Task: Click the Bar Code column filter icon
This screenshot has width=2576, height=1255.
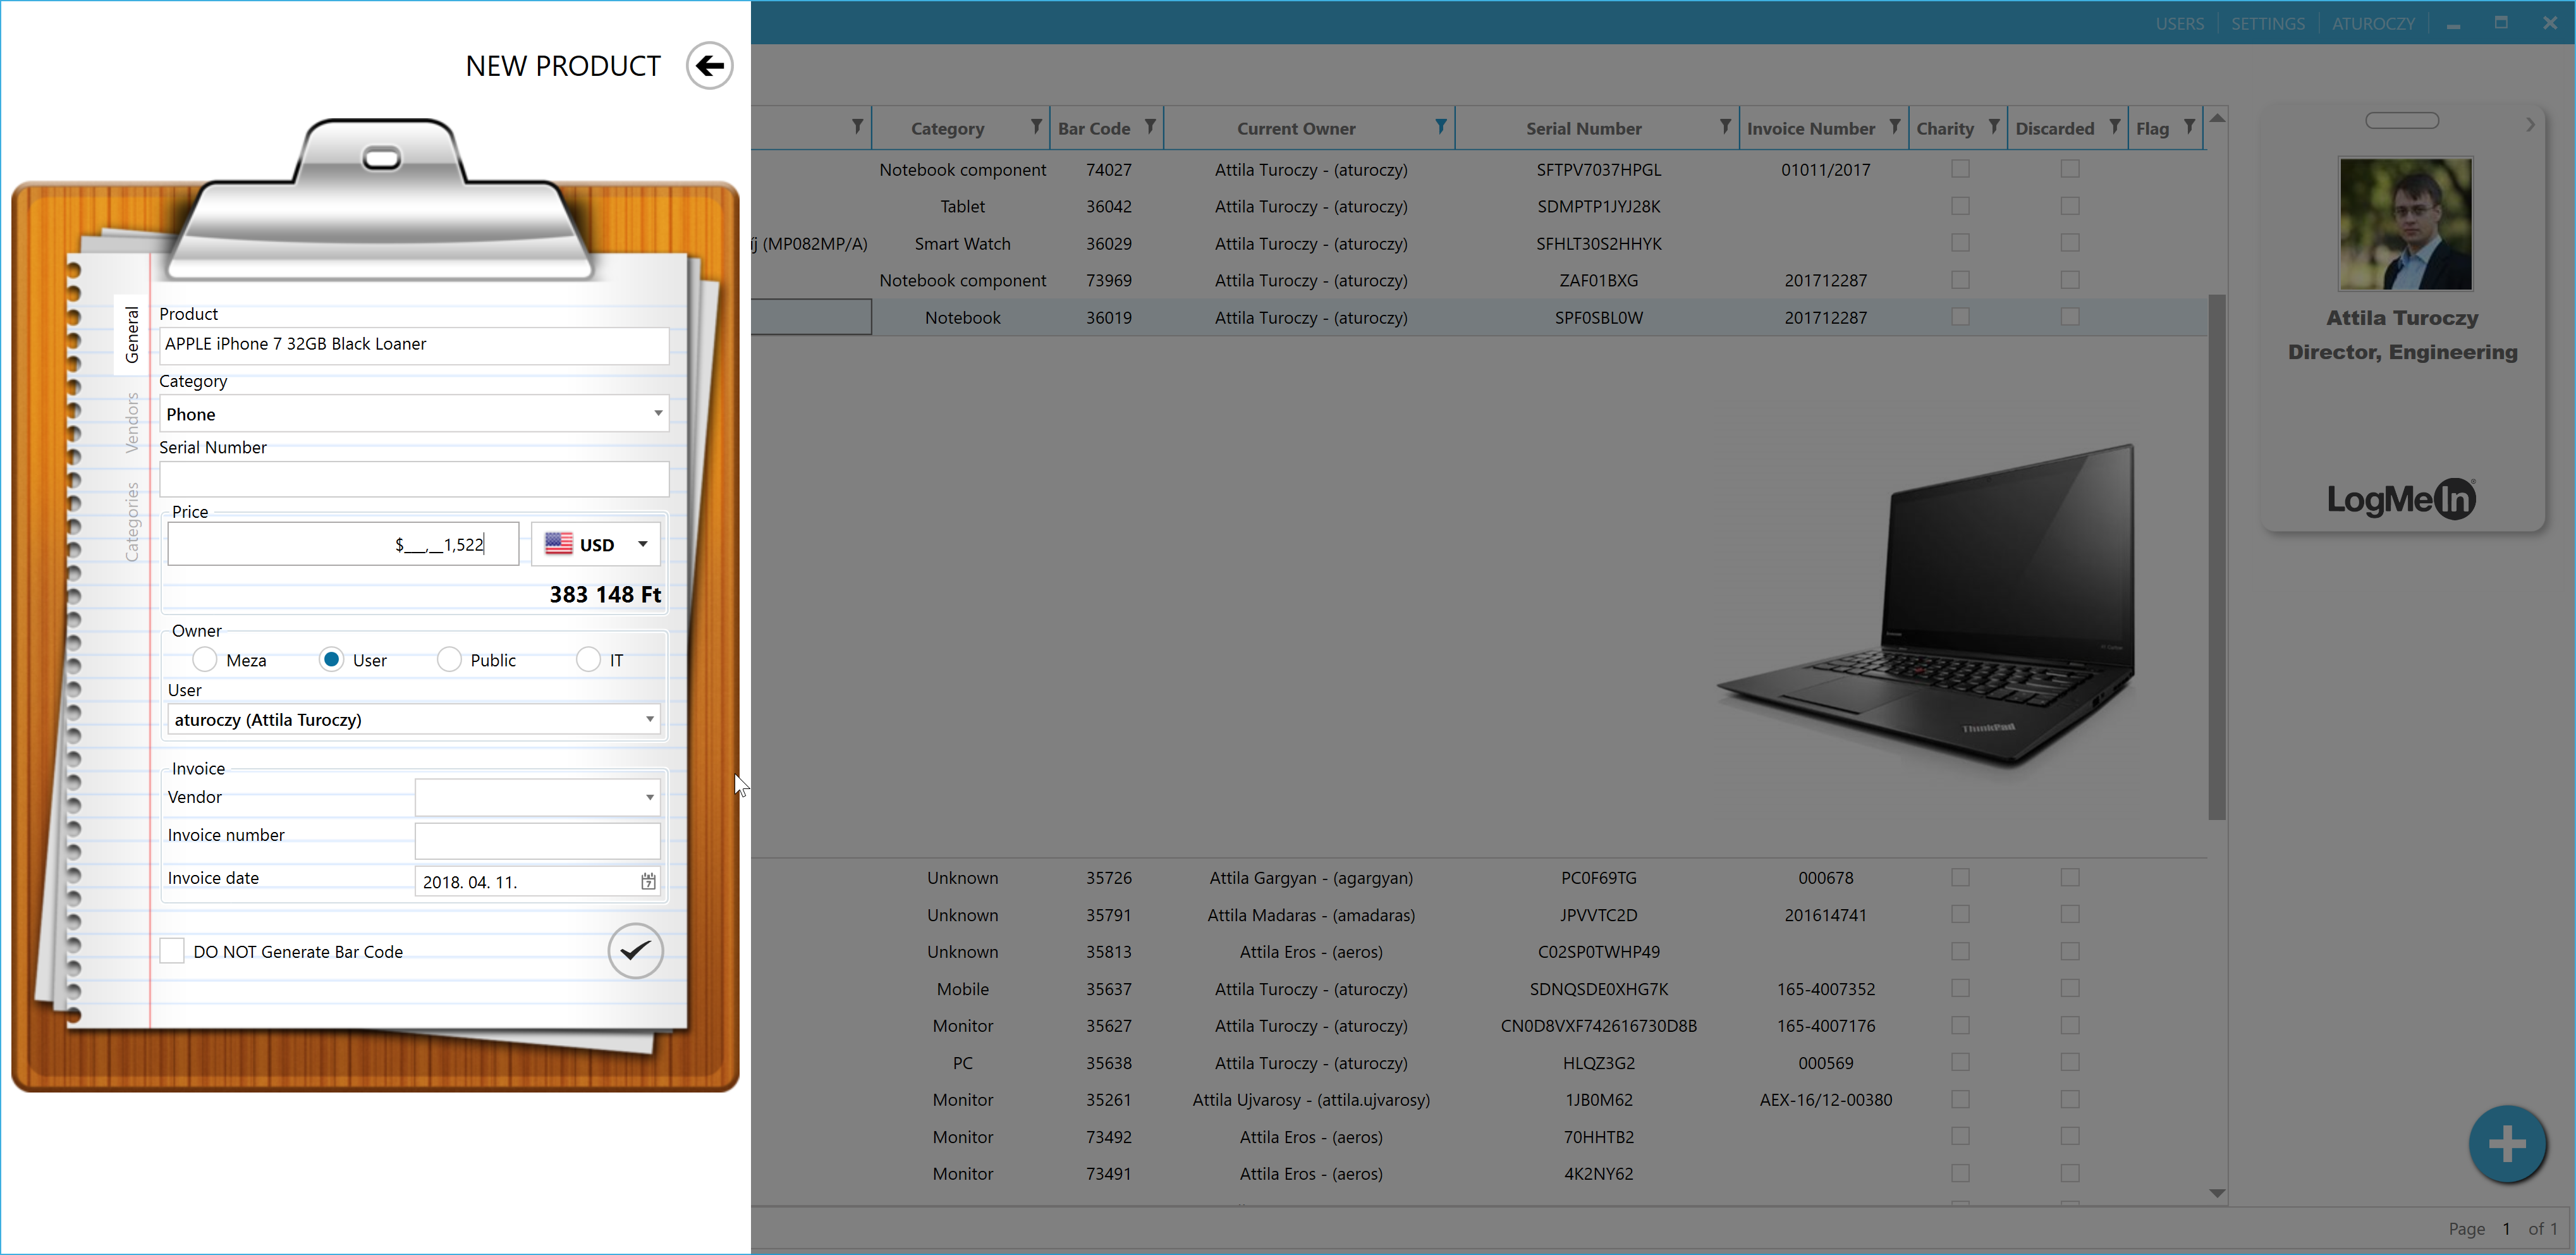Action: pos(1150,127)
